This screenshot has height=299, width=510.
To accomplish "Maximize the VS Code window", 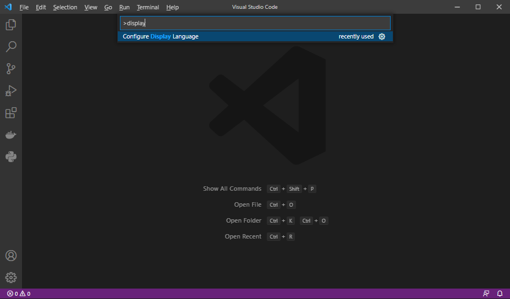I will coord(478,7).
